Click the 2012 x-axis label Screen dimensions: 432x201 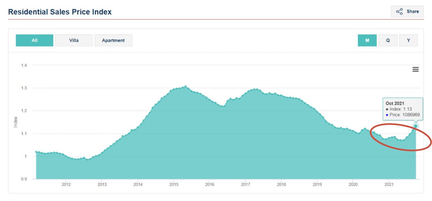(x=66, y=185)
